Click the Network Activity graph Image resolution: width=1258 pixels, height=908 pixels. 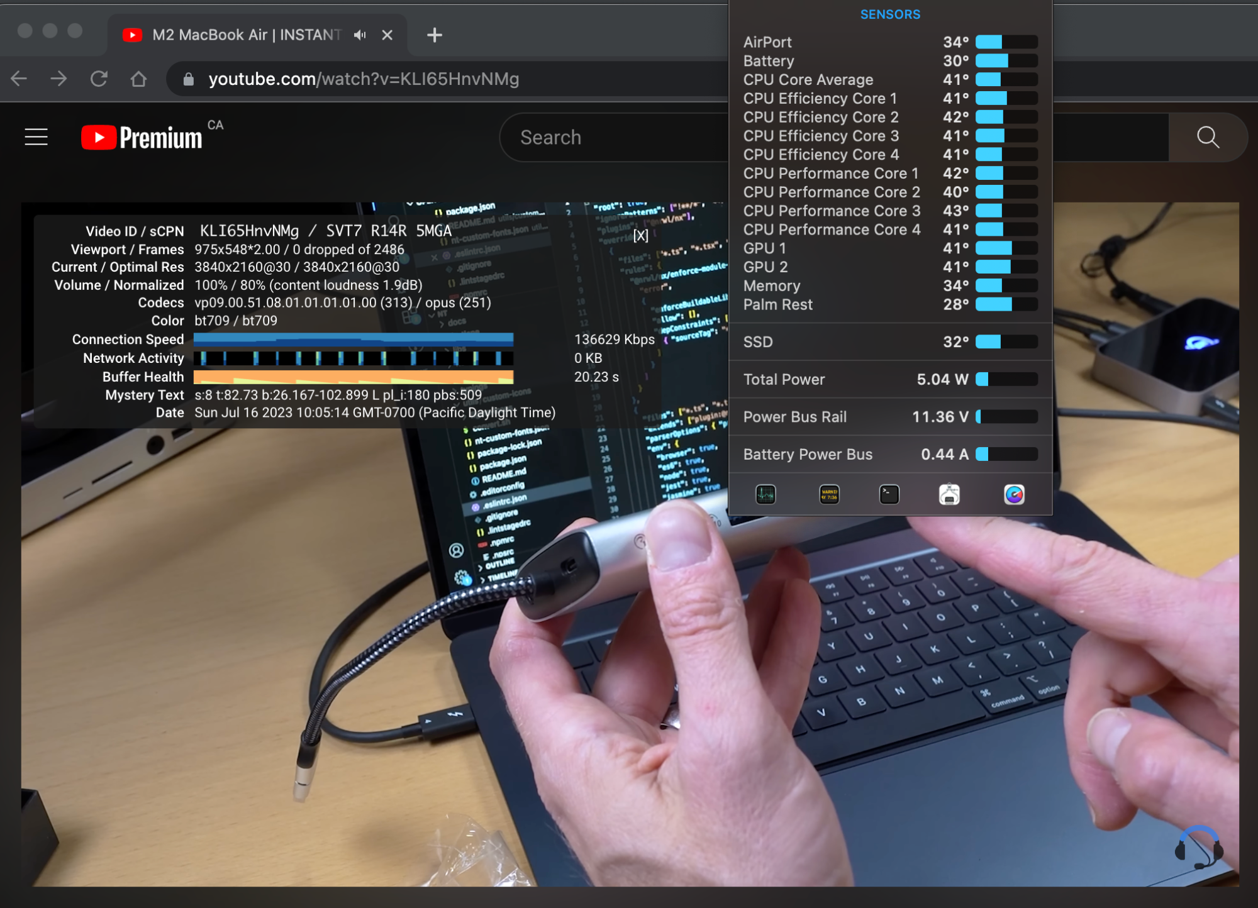point(353,358)
